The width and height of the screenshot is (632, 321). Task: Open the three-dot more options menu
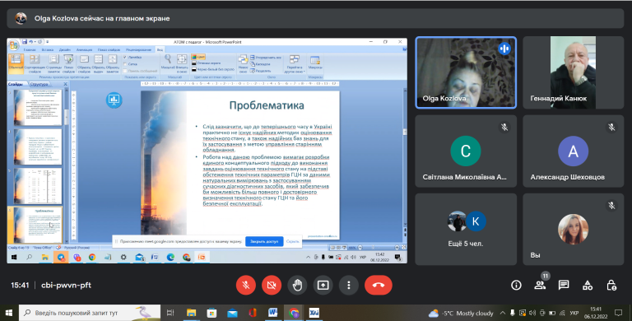click(x=349, y=285)
